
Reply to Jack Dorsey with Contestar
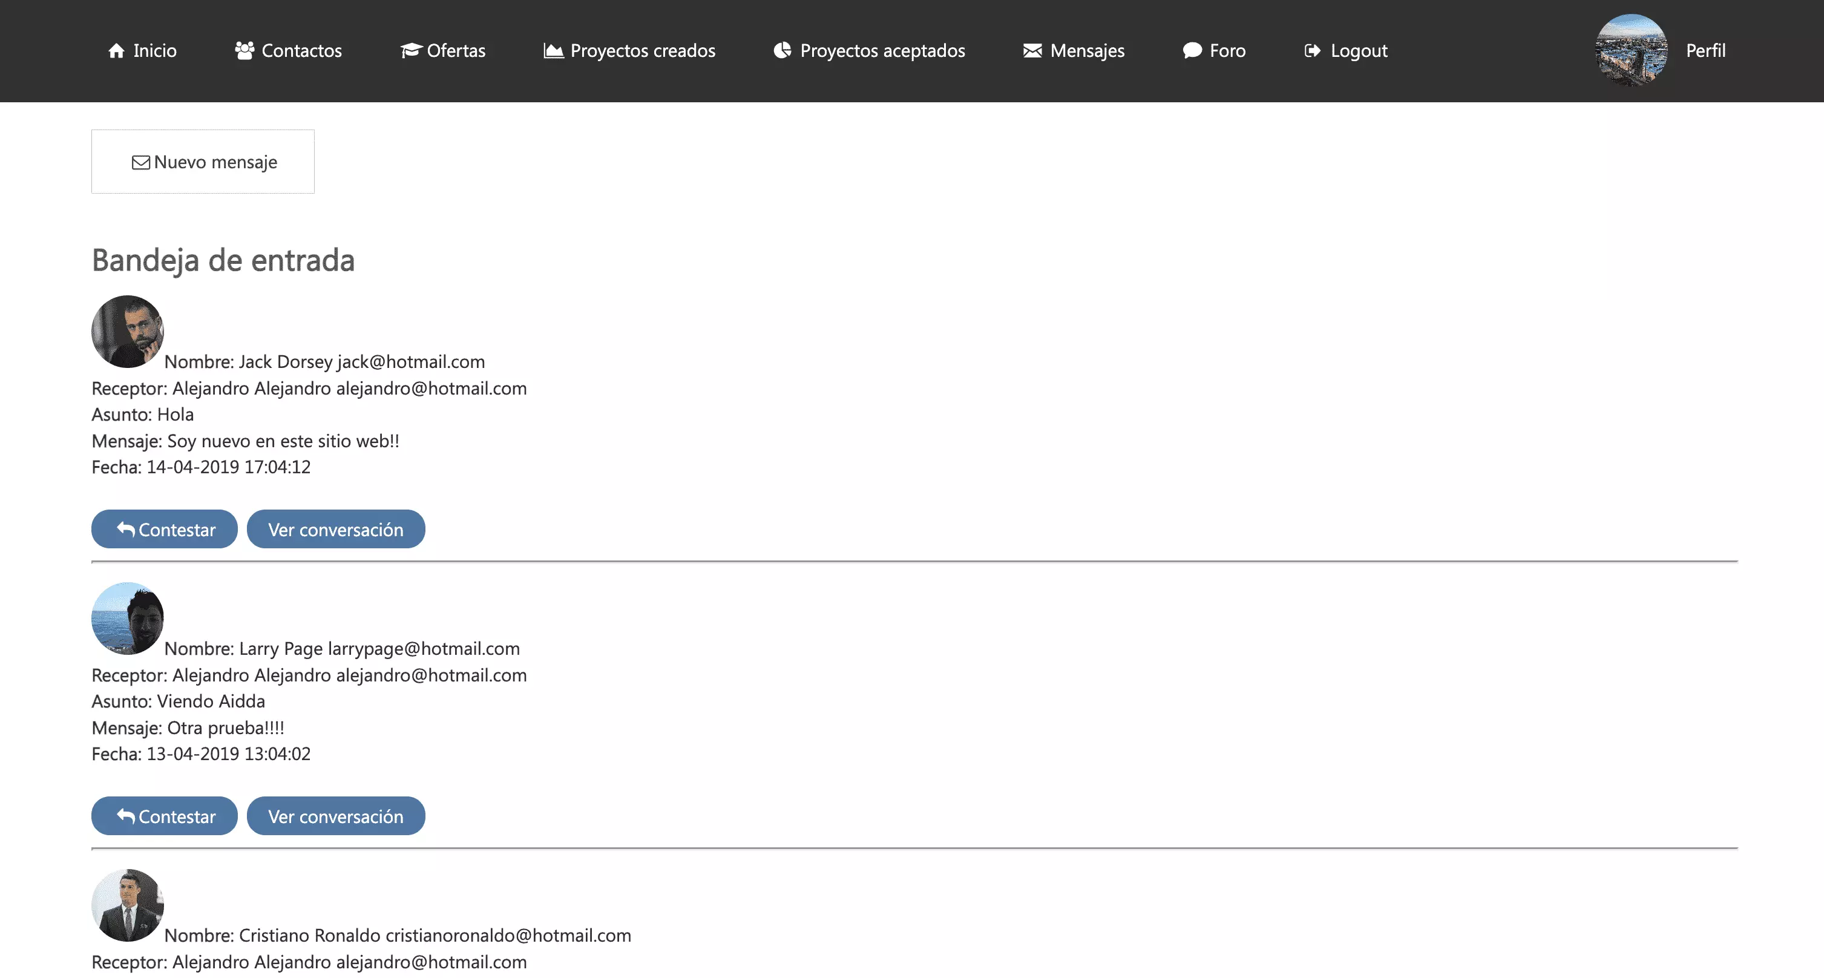(x=164, y=529)
